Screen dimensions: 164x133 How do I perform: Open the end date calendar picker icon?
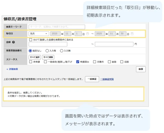coord(132,34)
